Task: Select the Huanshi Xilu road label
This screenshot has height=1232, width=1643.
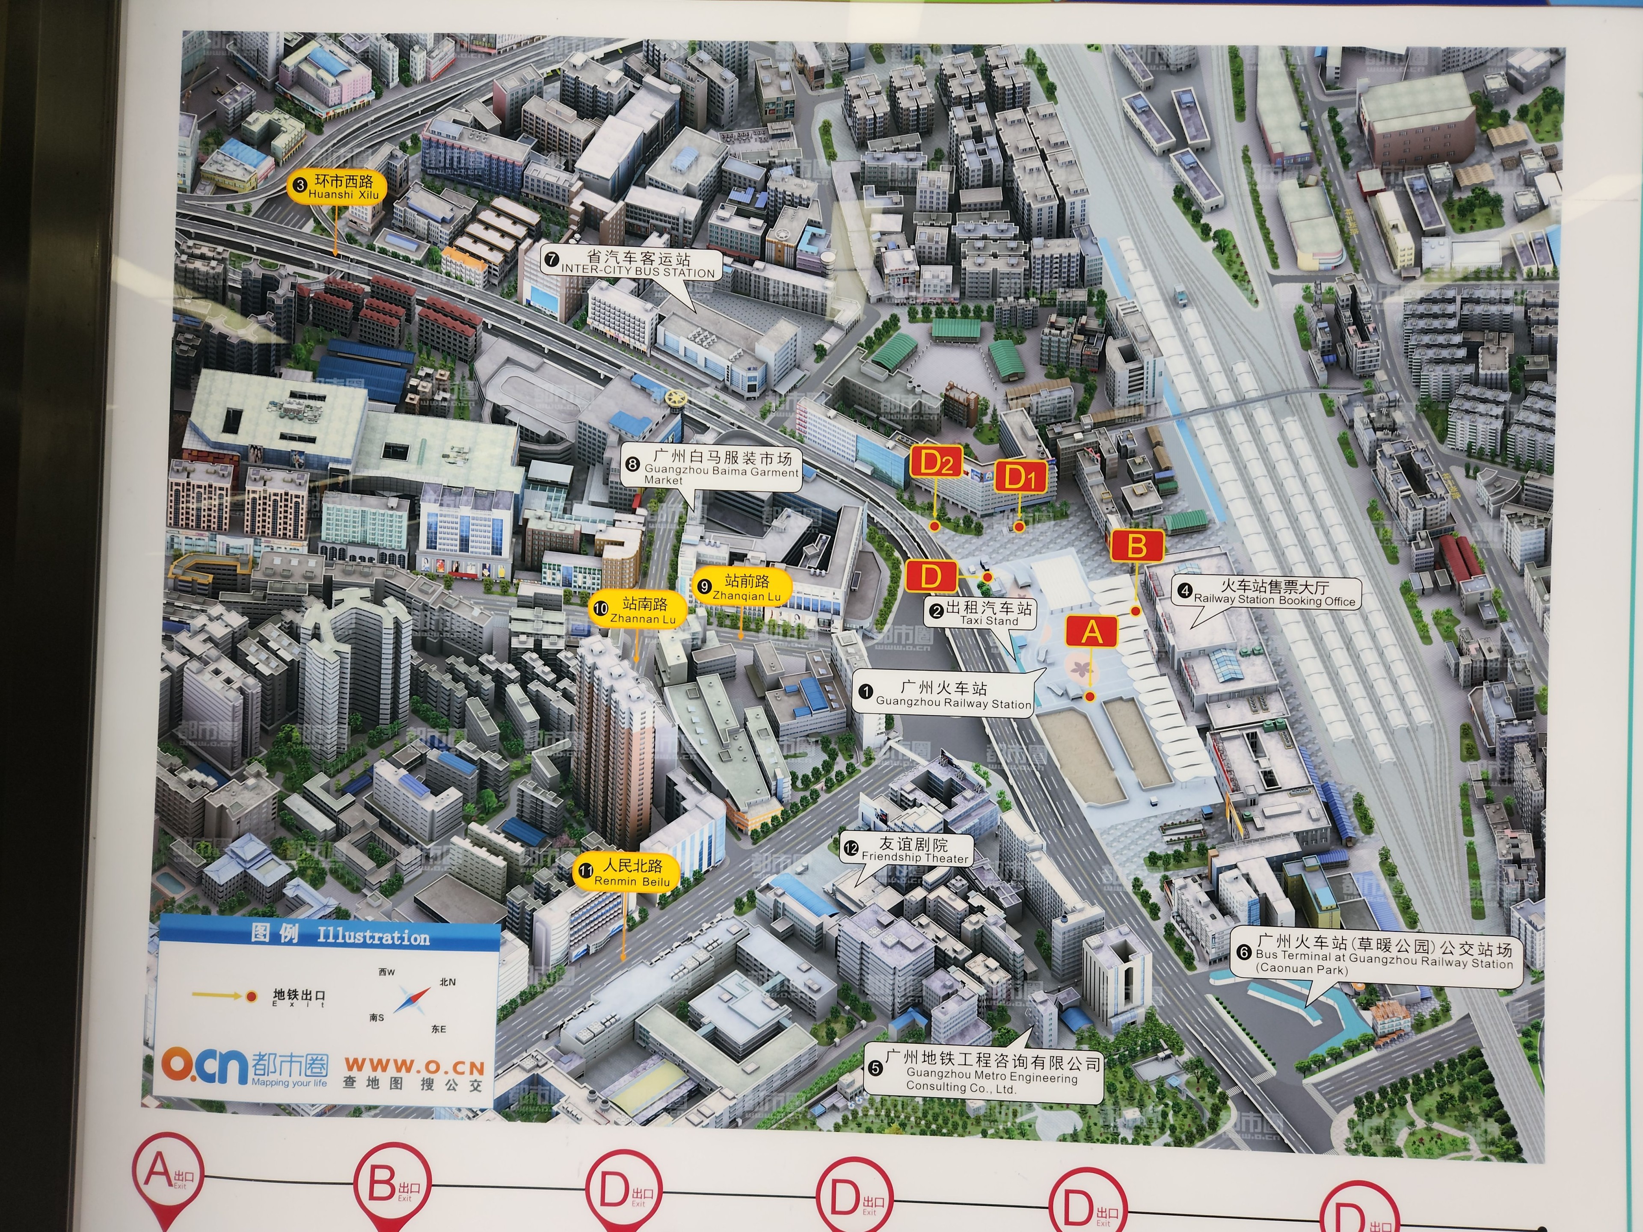Action: [x=336, y=187]
